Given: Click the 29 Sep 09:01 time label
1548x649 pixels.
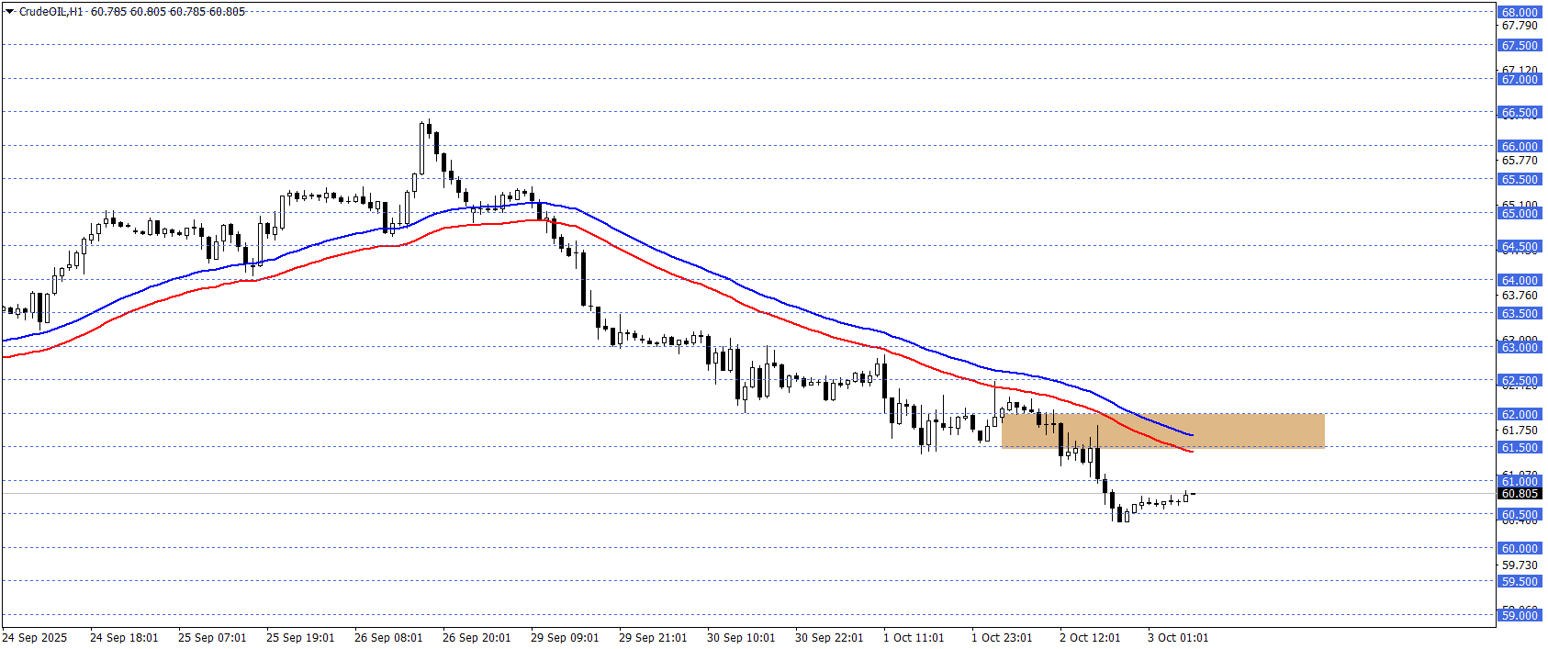Looking at the screenshot, I should tap(565, 638).
